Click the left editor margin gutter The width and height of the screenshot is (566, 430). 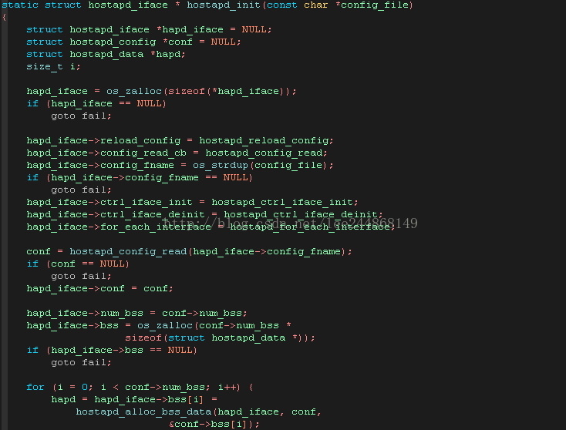(4, 217)
